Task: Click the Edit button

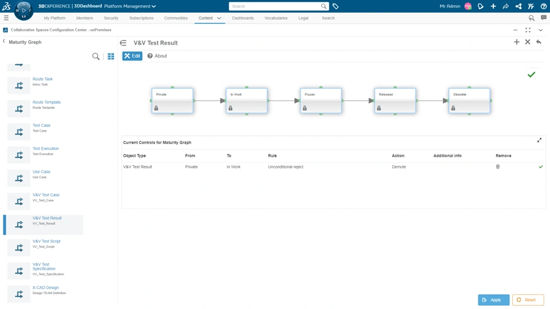Action: (x=132, y=56)
